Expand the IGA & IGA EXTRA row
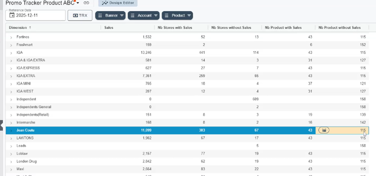Image resolution: width=376 pixels, height=176 pixels. tap(11, 60)
